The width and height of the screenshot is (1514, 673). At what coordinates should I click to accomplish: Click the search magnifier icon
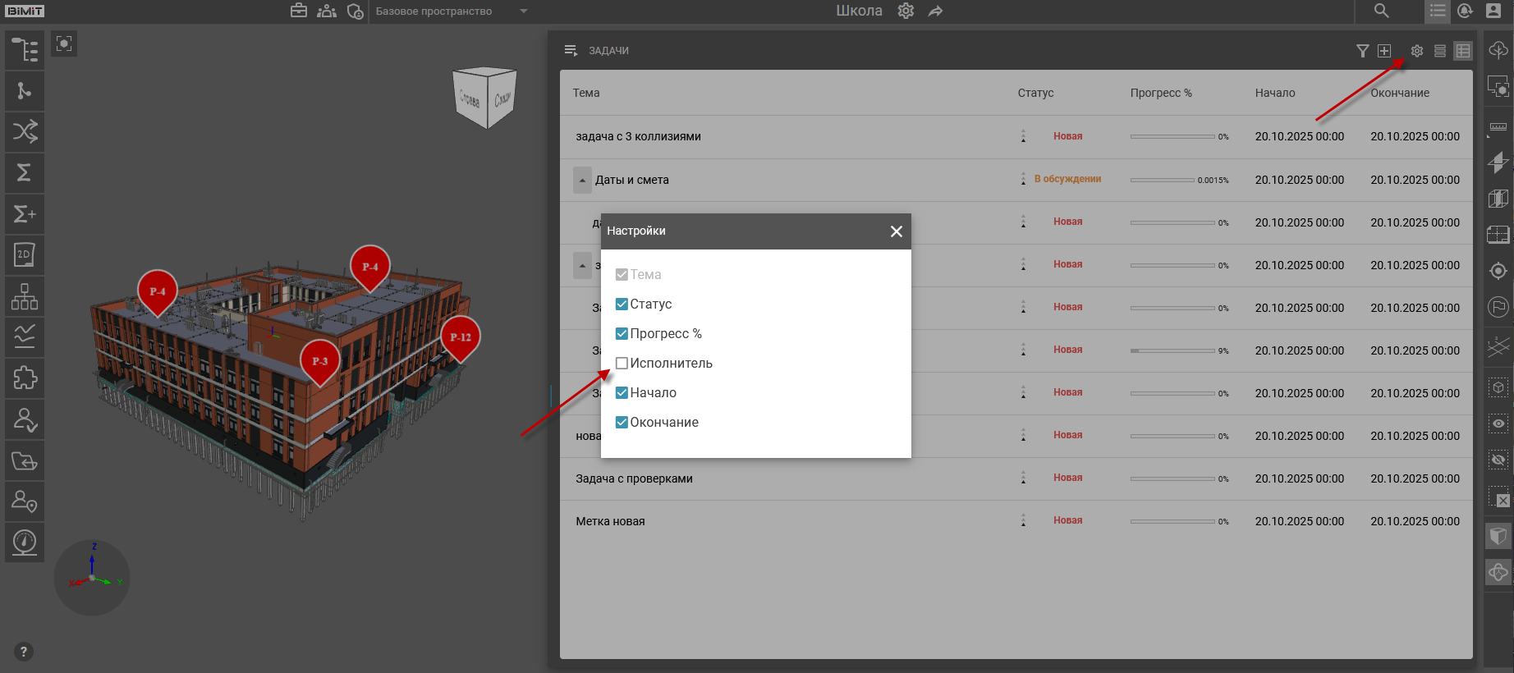[1381, 11]
